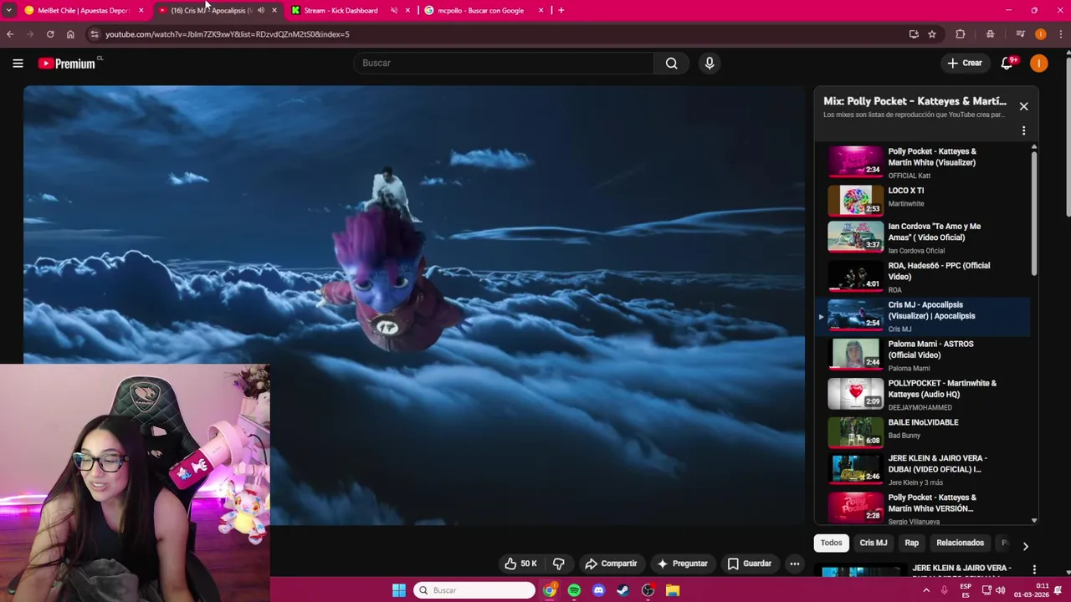The image size is (1071, 602).
Task: Click the address bar URL
Action: (227, 34)
